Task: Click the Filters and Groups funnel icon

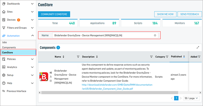Action: (x=4, y=28)
